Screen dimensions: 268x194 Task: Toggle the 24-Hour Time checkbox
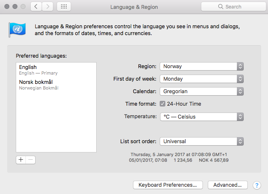[162, 104]
